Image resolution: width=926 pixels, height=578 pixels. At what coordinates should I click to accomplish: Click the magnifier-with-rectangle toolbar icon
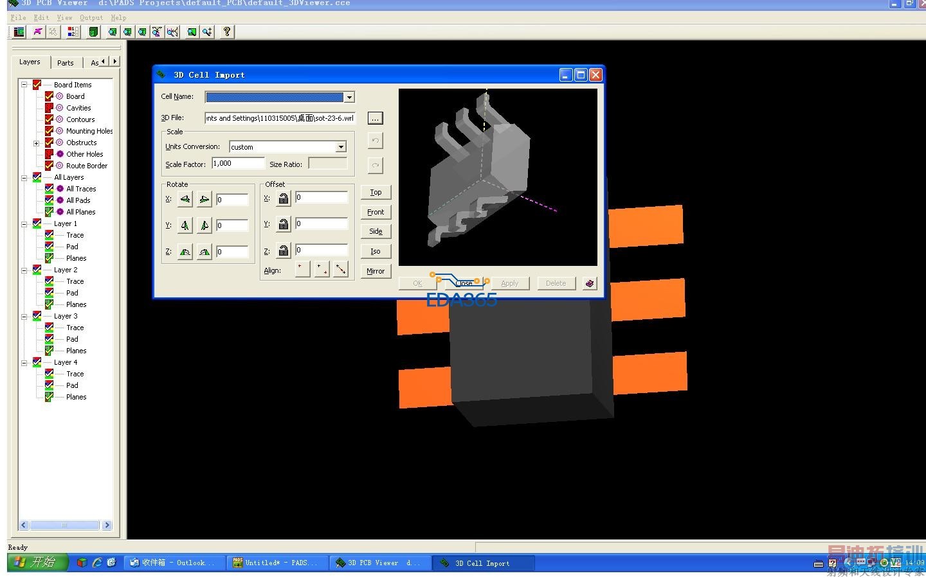[x=192, y=31]
